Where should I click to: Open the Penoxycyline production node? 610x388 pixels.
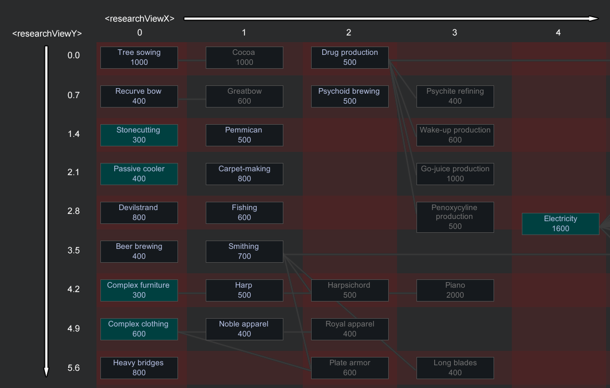pos(455,217)
